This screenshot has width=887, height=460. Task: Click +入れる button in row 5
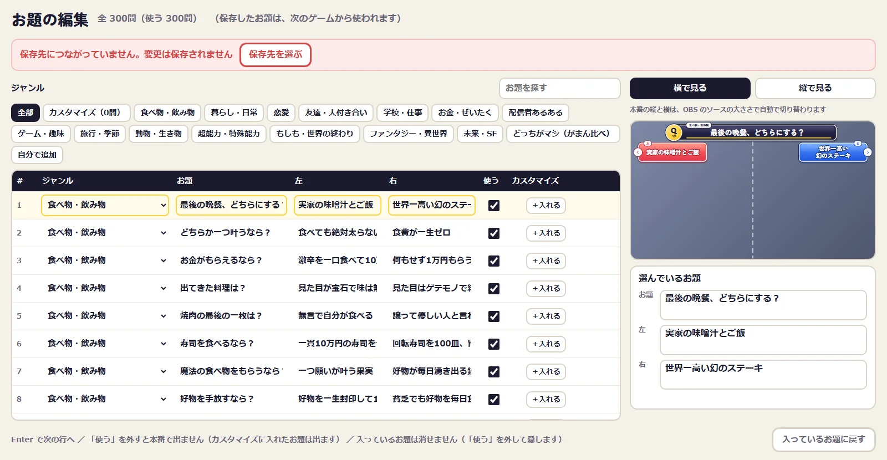click(x=546, y=316)
